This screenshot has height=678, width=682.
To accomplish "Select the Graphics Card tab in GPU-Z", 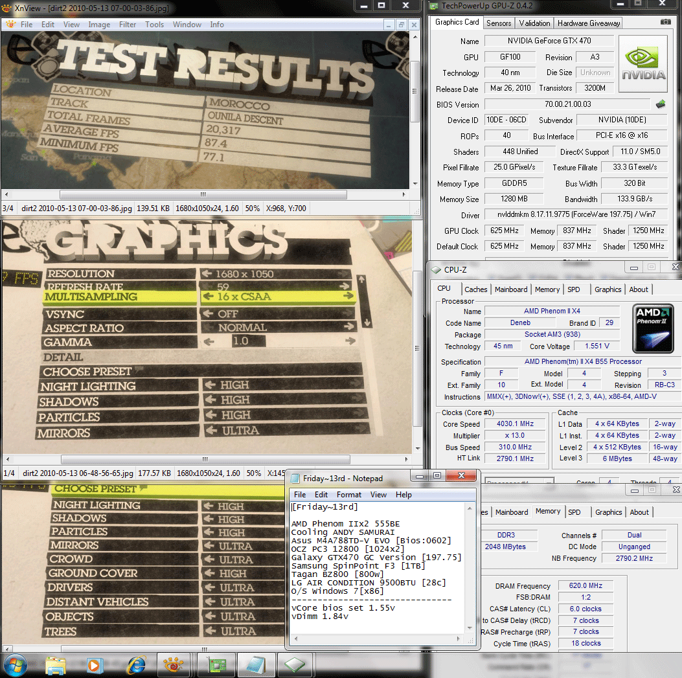I will (457, 22).
